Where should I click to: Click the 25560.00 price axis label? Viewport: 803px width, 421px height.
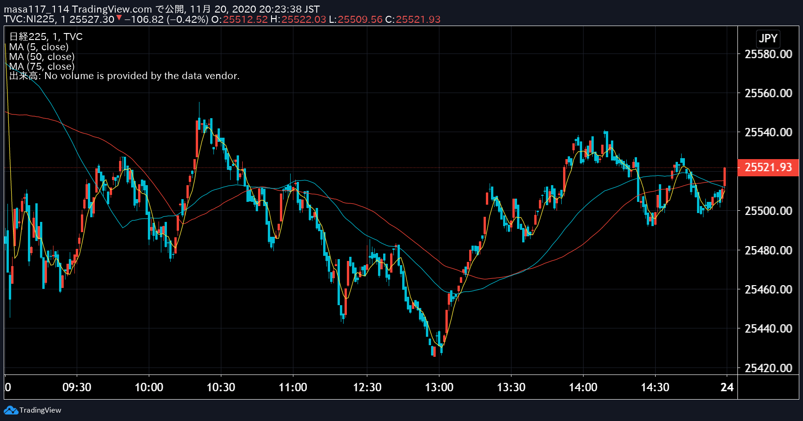point(768,93)
